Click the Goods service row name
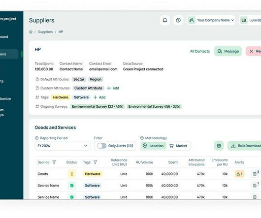The width and height of the screenshot is (261, 218). pyautogui.click(x=43, y=174)
